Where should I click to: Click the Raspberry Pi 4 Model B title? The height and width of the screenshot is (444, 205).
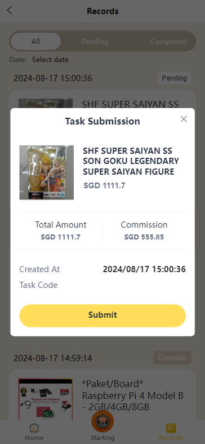click(x=133, y=396)
